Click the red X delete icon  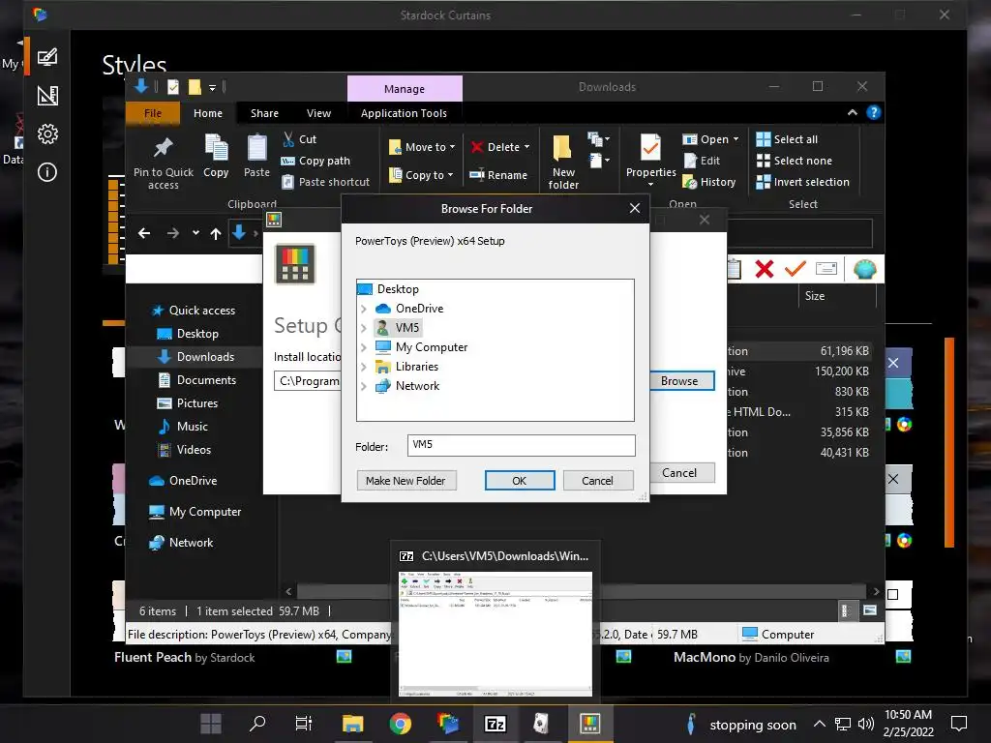tap(765, 269)
